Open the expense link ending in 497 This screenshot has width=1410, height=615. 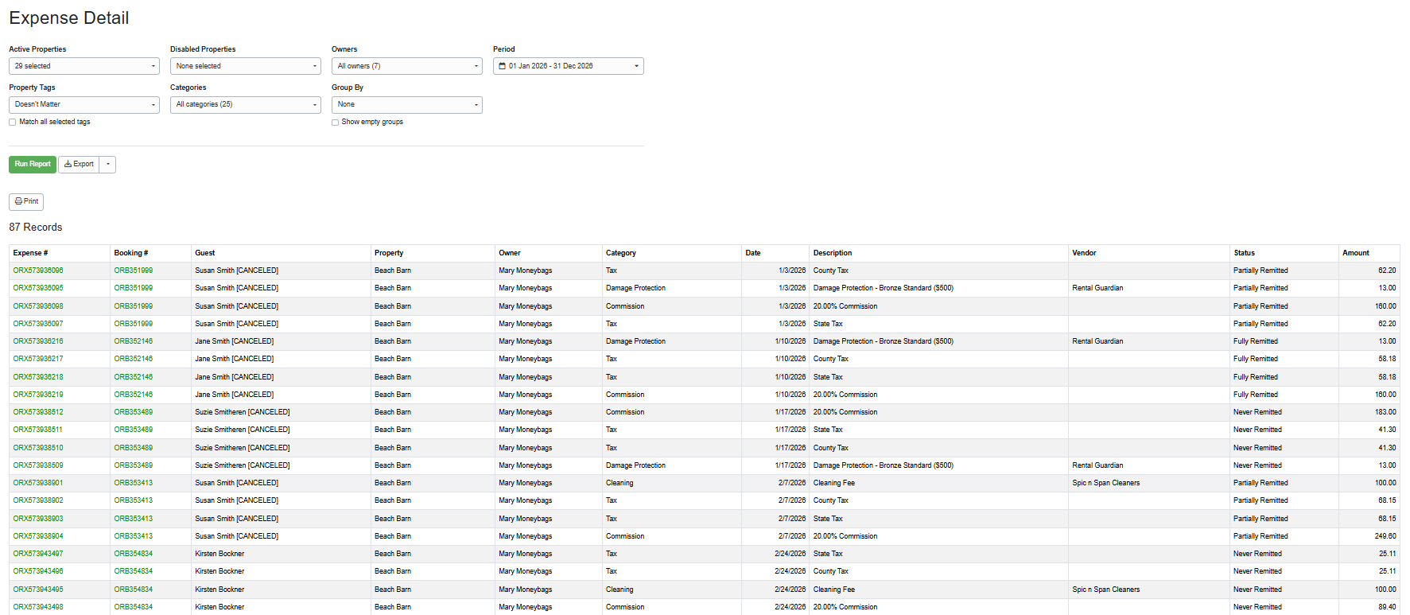38,554
